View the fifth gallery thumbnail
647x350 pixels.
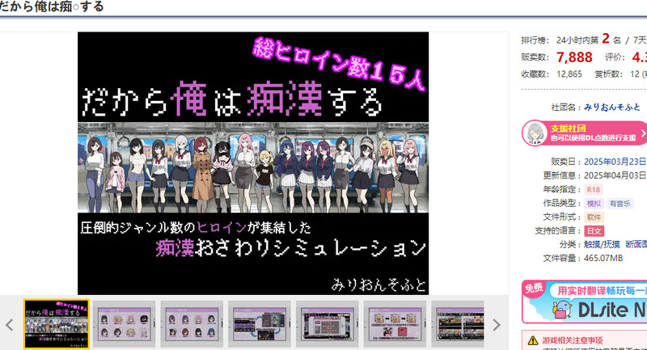pos(327,324)
